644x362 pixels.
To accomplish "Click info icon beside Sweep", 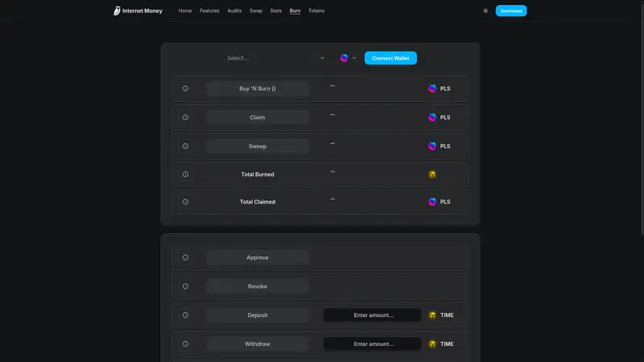I will coord(186,146).
